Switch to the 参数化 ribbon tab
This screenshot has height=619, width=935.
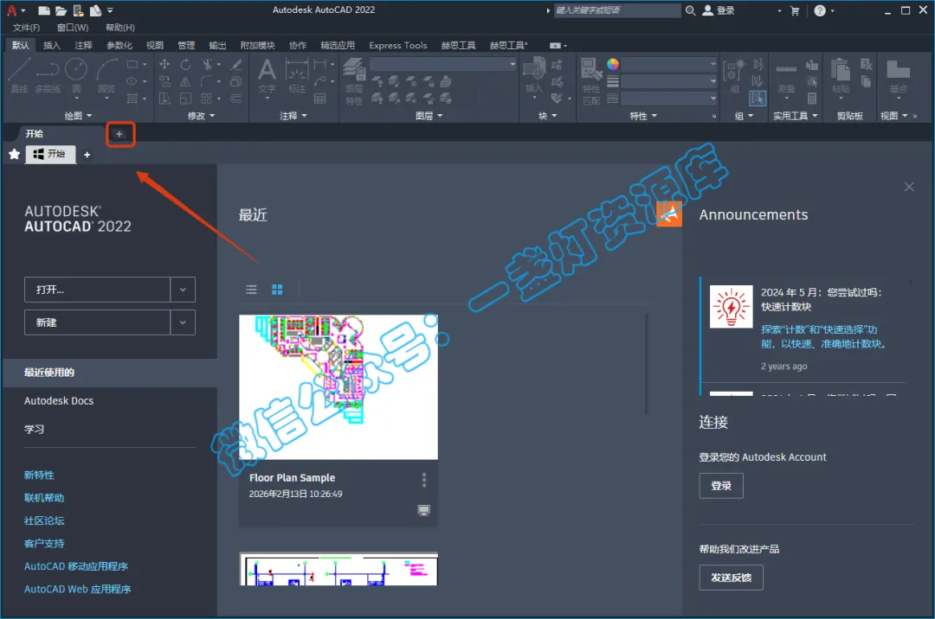(119, 45)
